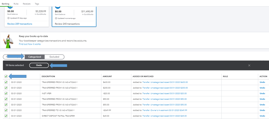Uncheck the $200.00 TRANSFERRED FROM row checkbox

coord(6,88)
